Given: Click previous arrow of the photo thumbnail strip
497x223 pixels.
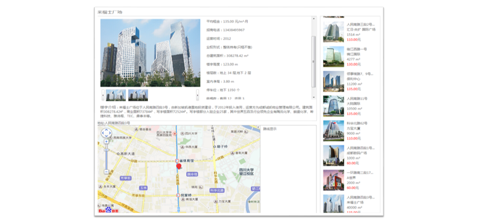Looking at the screenshot, I should (103, 95).
